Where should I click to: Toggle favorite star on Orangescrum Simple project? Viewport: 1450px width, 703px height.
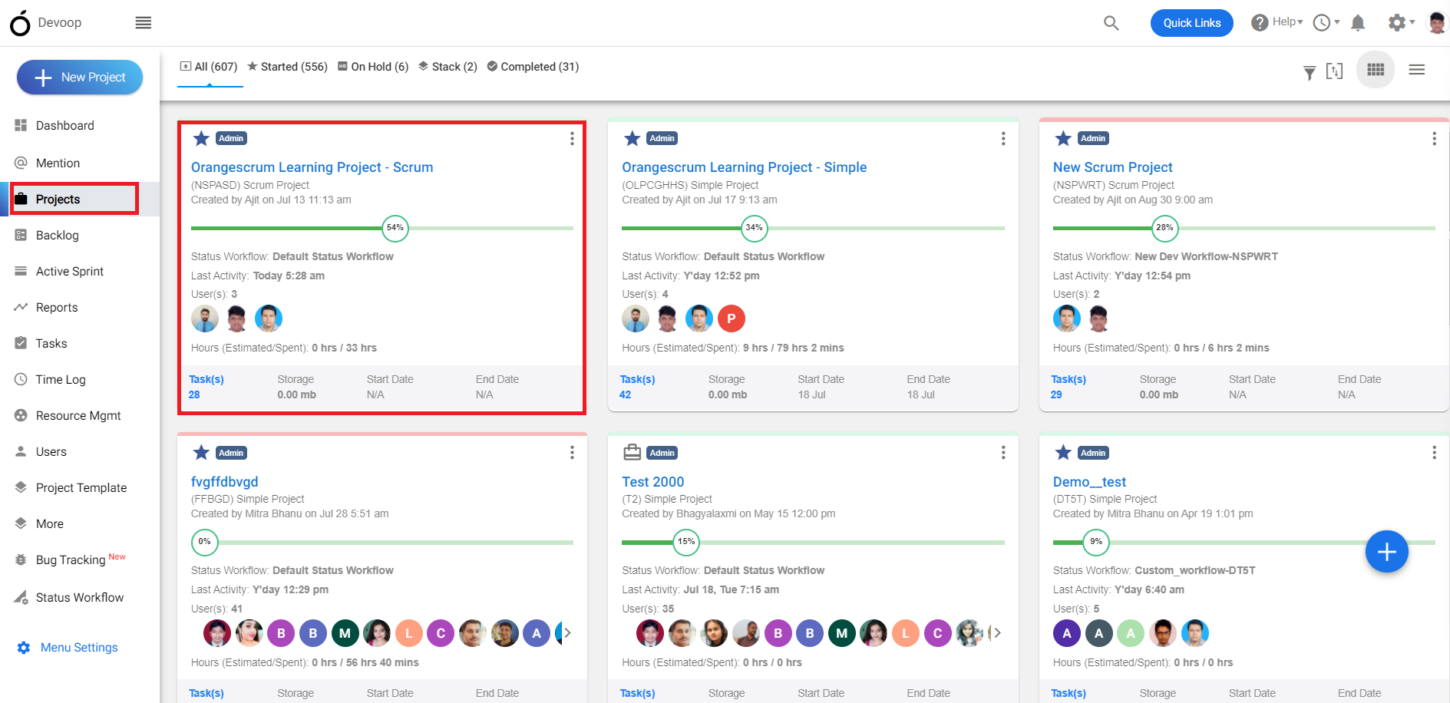click(632, 138)
